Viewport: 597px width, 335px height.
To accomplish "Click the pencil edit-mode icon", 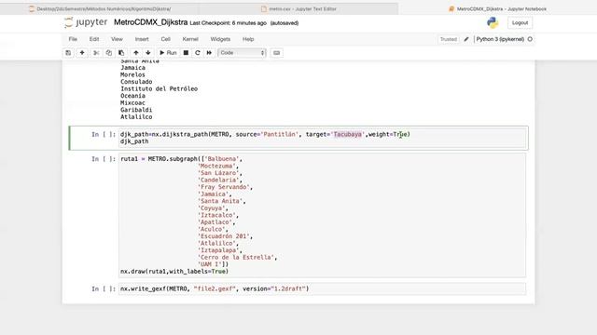I will point(466,39).
